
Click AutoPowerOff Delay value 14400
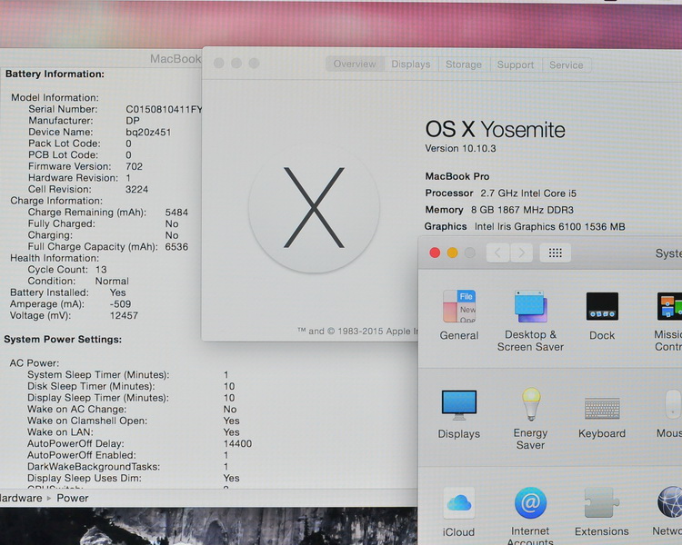[237, 444]
